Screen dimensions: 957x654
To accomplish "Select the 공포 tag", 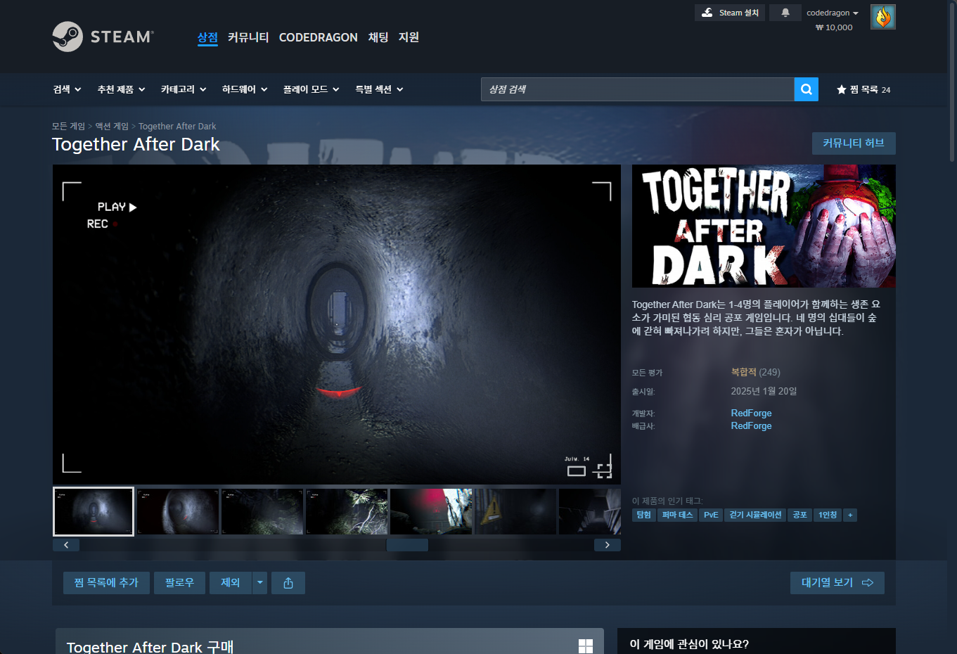I will coord(800,515).
